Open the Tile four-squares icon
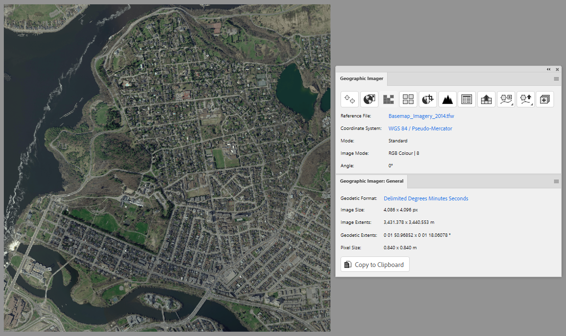566x336 pixels. coord(408,99)
